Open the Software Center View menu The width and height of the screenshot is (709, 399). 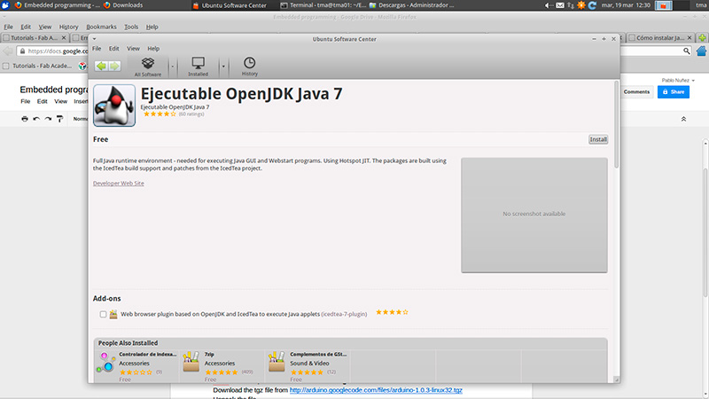[x=133, y=49]
